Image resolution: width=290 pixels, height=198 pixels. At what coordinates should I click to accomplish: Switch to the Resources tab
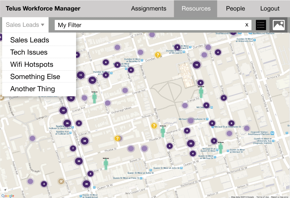pos(196,8)
